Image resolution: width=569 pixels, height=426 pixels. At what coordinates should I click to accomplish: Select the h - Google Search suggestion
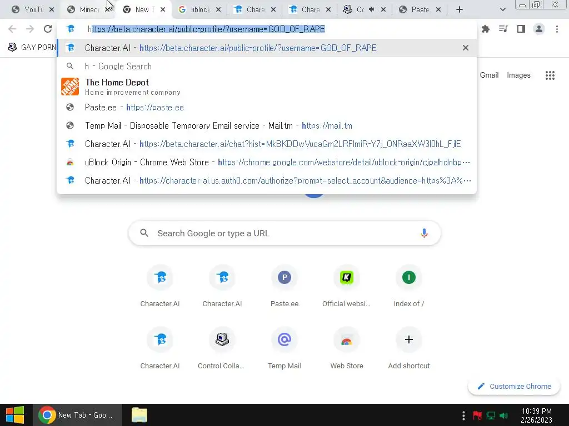point(267,67)
